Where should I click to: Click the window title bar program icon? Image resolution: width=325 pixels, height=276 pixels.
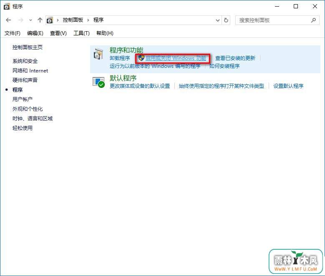tap(7, 7)
